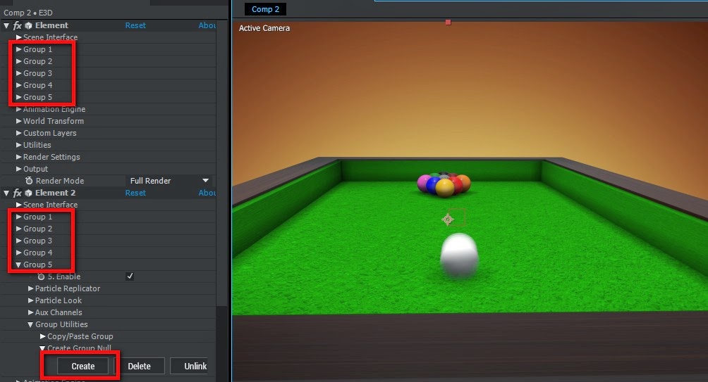Expand Group 1 under Element
The width and height of the screenshot is (708, 382).
coord(18,49)
